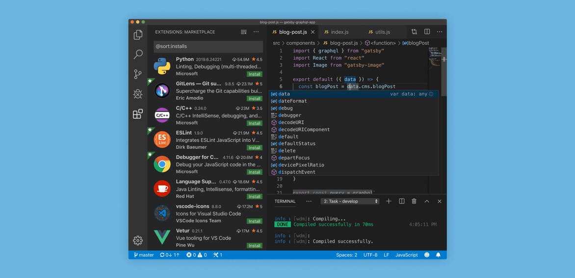Install the Python extension
The width and height of the screenshot is (575, 278).
(x=255, y=74)
